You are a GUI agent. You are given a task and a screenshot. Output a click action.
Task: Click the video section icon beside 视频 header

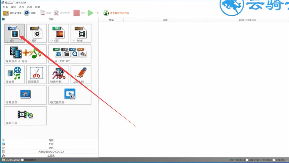pos(3,19)
